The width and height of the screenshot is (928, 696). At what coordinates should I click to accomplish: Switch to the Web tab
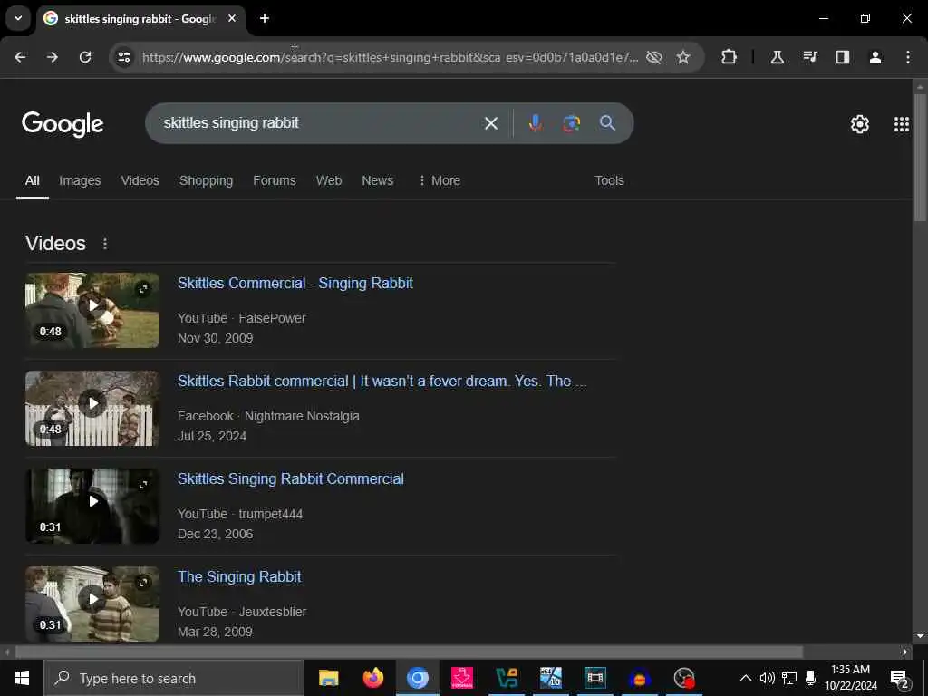(329, 180)
